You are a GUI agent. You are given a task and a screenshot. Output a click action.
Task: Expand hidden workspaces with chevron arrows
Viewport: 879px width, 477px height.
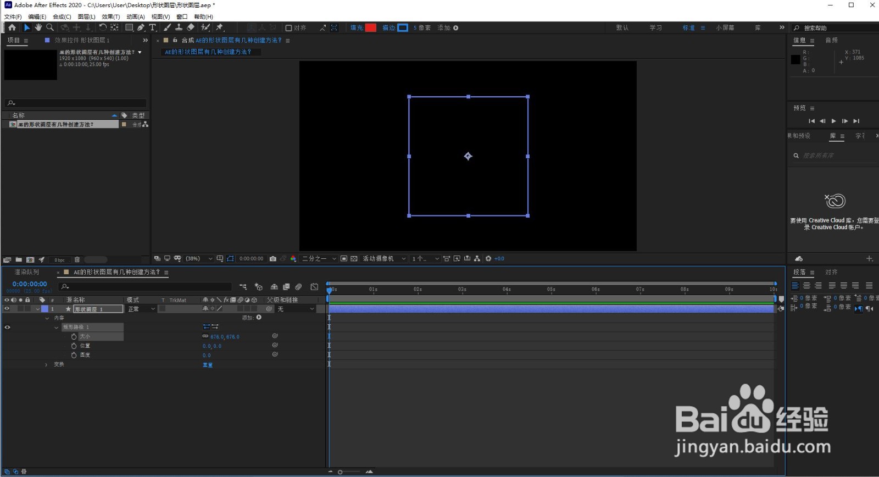pyautogui.click(x=782, y=27)
